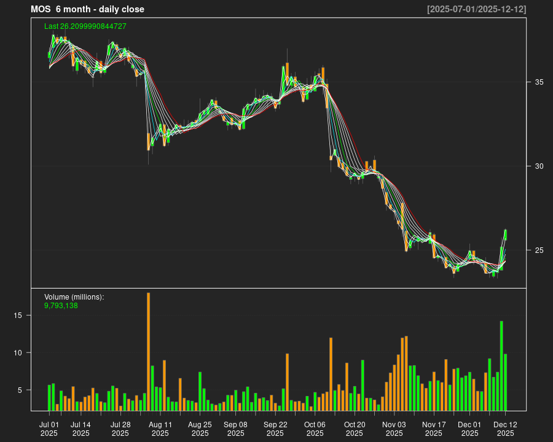
Task: Click the last green candlestick near 26
Action: click(x=505, y=235)
